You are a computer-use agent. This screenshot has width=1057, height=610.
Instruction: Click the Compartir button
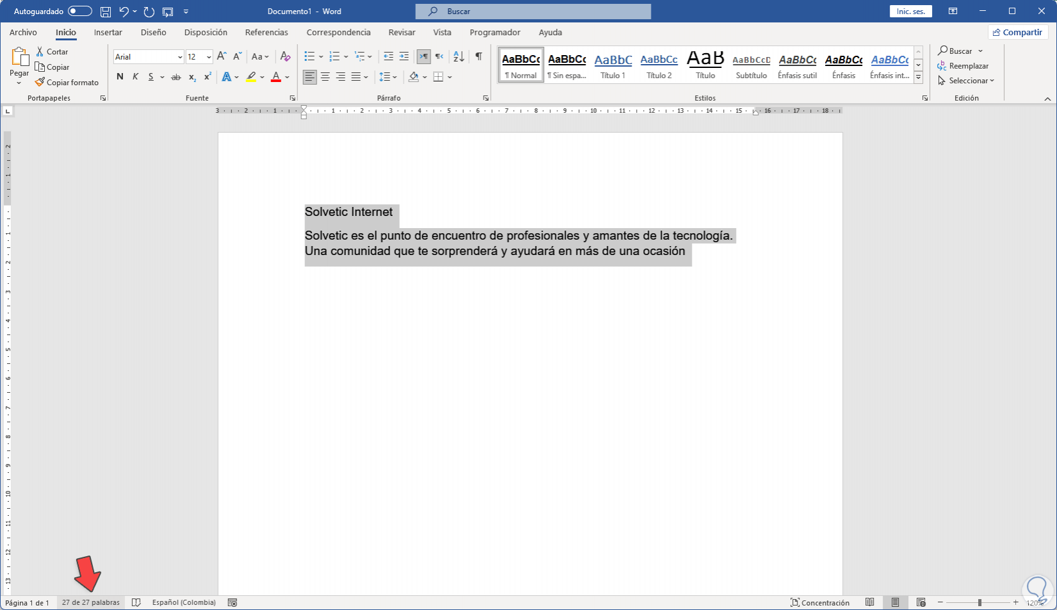pos(1017,32)
